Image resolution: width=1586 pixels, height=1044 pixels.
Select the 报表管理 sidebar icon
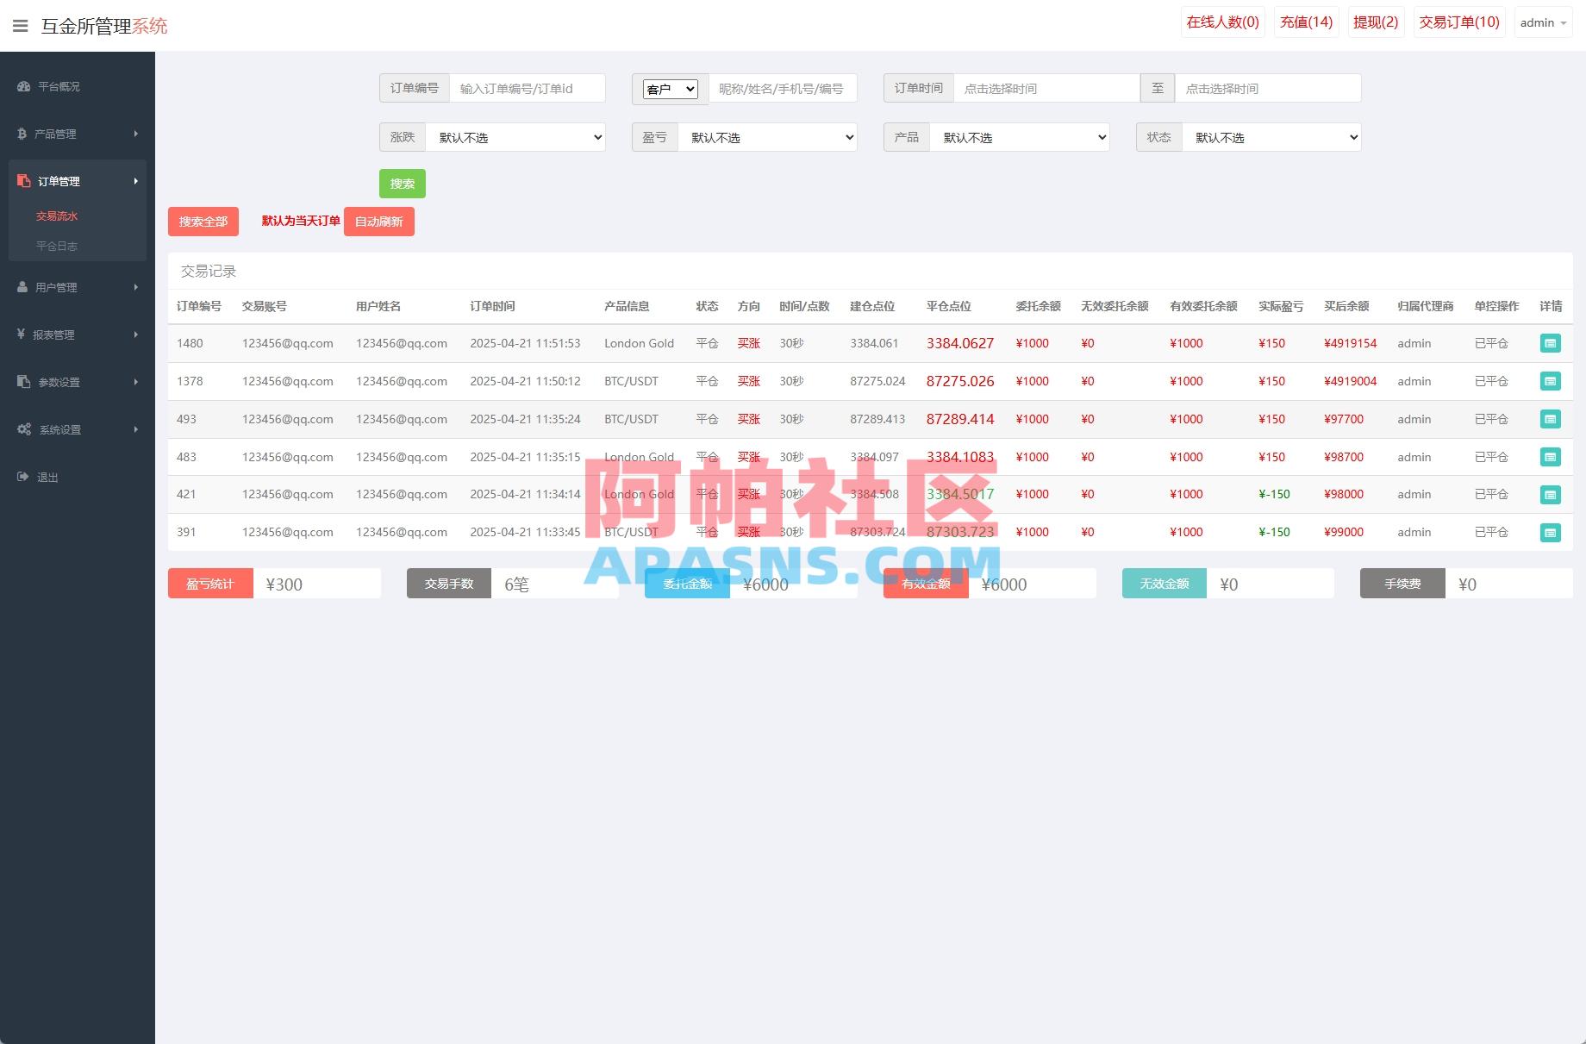pyautogui.click(x=22, y=334)
